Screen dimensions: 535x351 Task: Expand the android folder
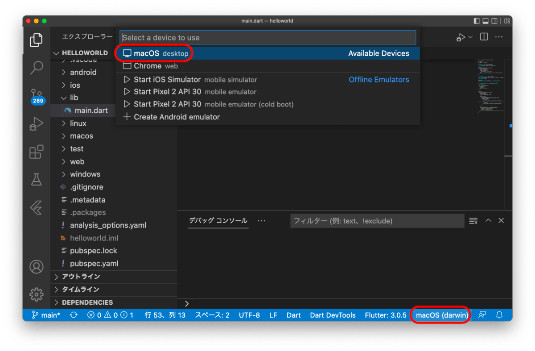pyautogui.click(x=83, y=72)
